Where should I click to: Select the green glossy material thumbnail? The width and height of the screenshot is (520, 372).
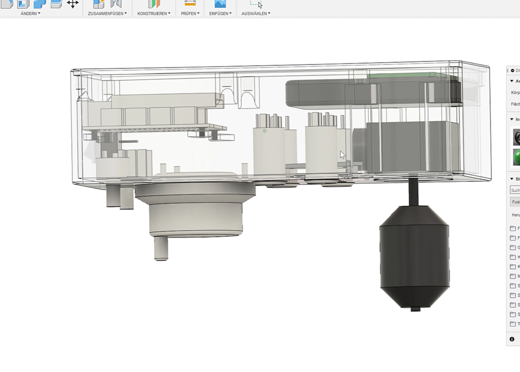[517, 157]
